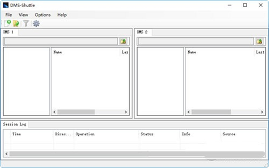Select the DMS 2 tab
Viewport: 269px width, 168px height.
[x=143, y=32]
